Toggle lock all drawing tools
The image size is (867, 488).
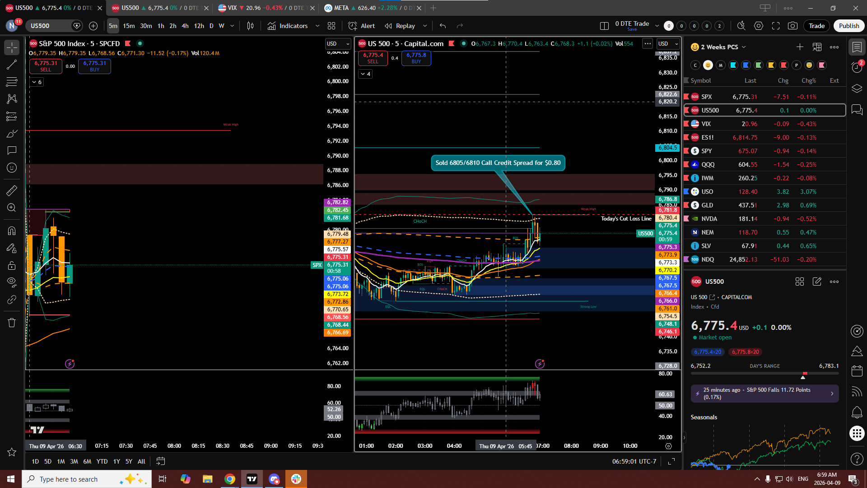pos(12,265)
